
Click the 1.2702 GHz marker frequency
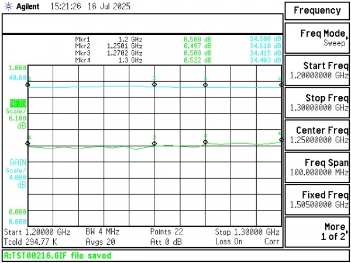point(125,53)
